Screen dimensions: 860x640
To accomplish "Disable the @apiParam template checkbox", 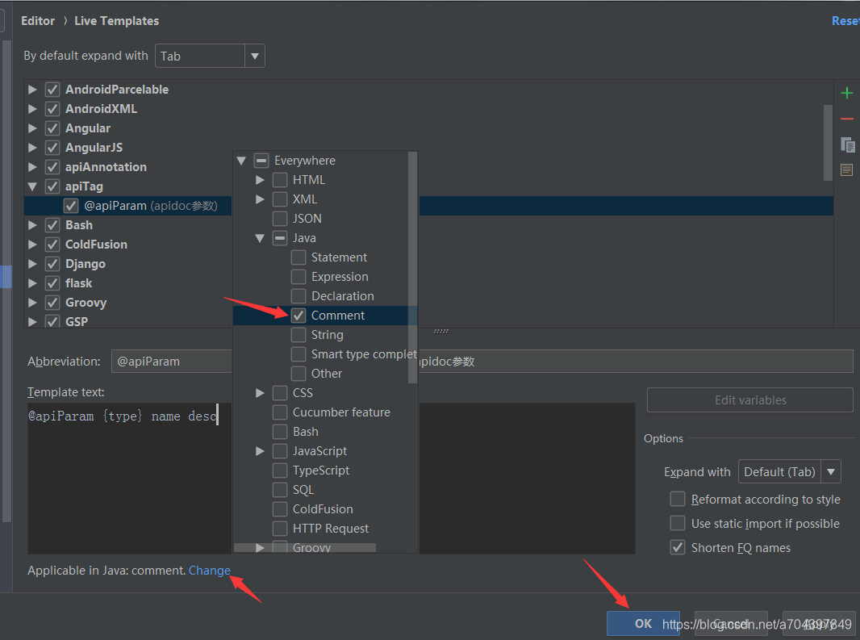I will [x=71, y=206].
